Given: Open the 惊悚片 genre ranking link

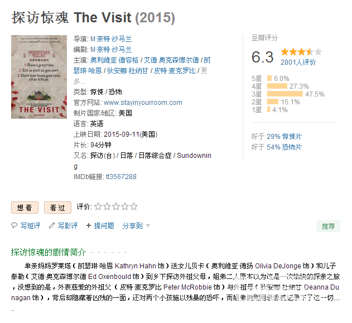Looking at the screenshot, I should (x=292, y=137).
